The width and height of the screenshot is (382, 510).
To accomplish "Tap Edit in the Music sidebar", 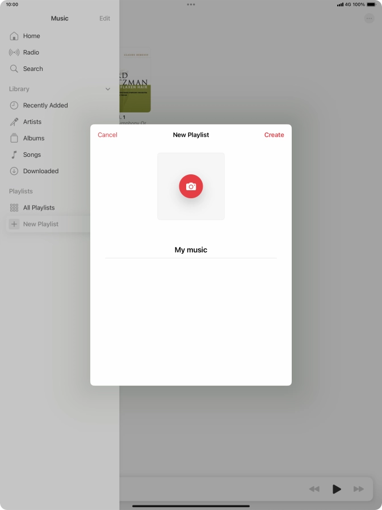I will pyautogui.click(x=105, y=18).
